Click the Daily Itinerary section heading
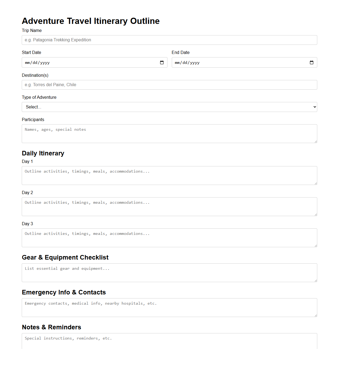 point(43,153)
